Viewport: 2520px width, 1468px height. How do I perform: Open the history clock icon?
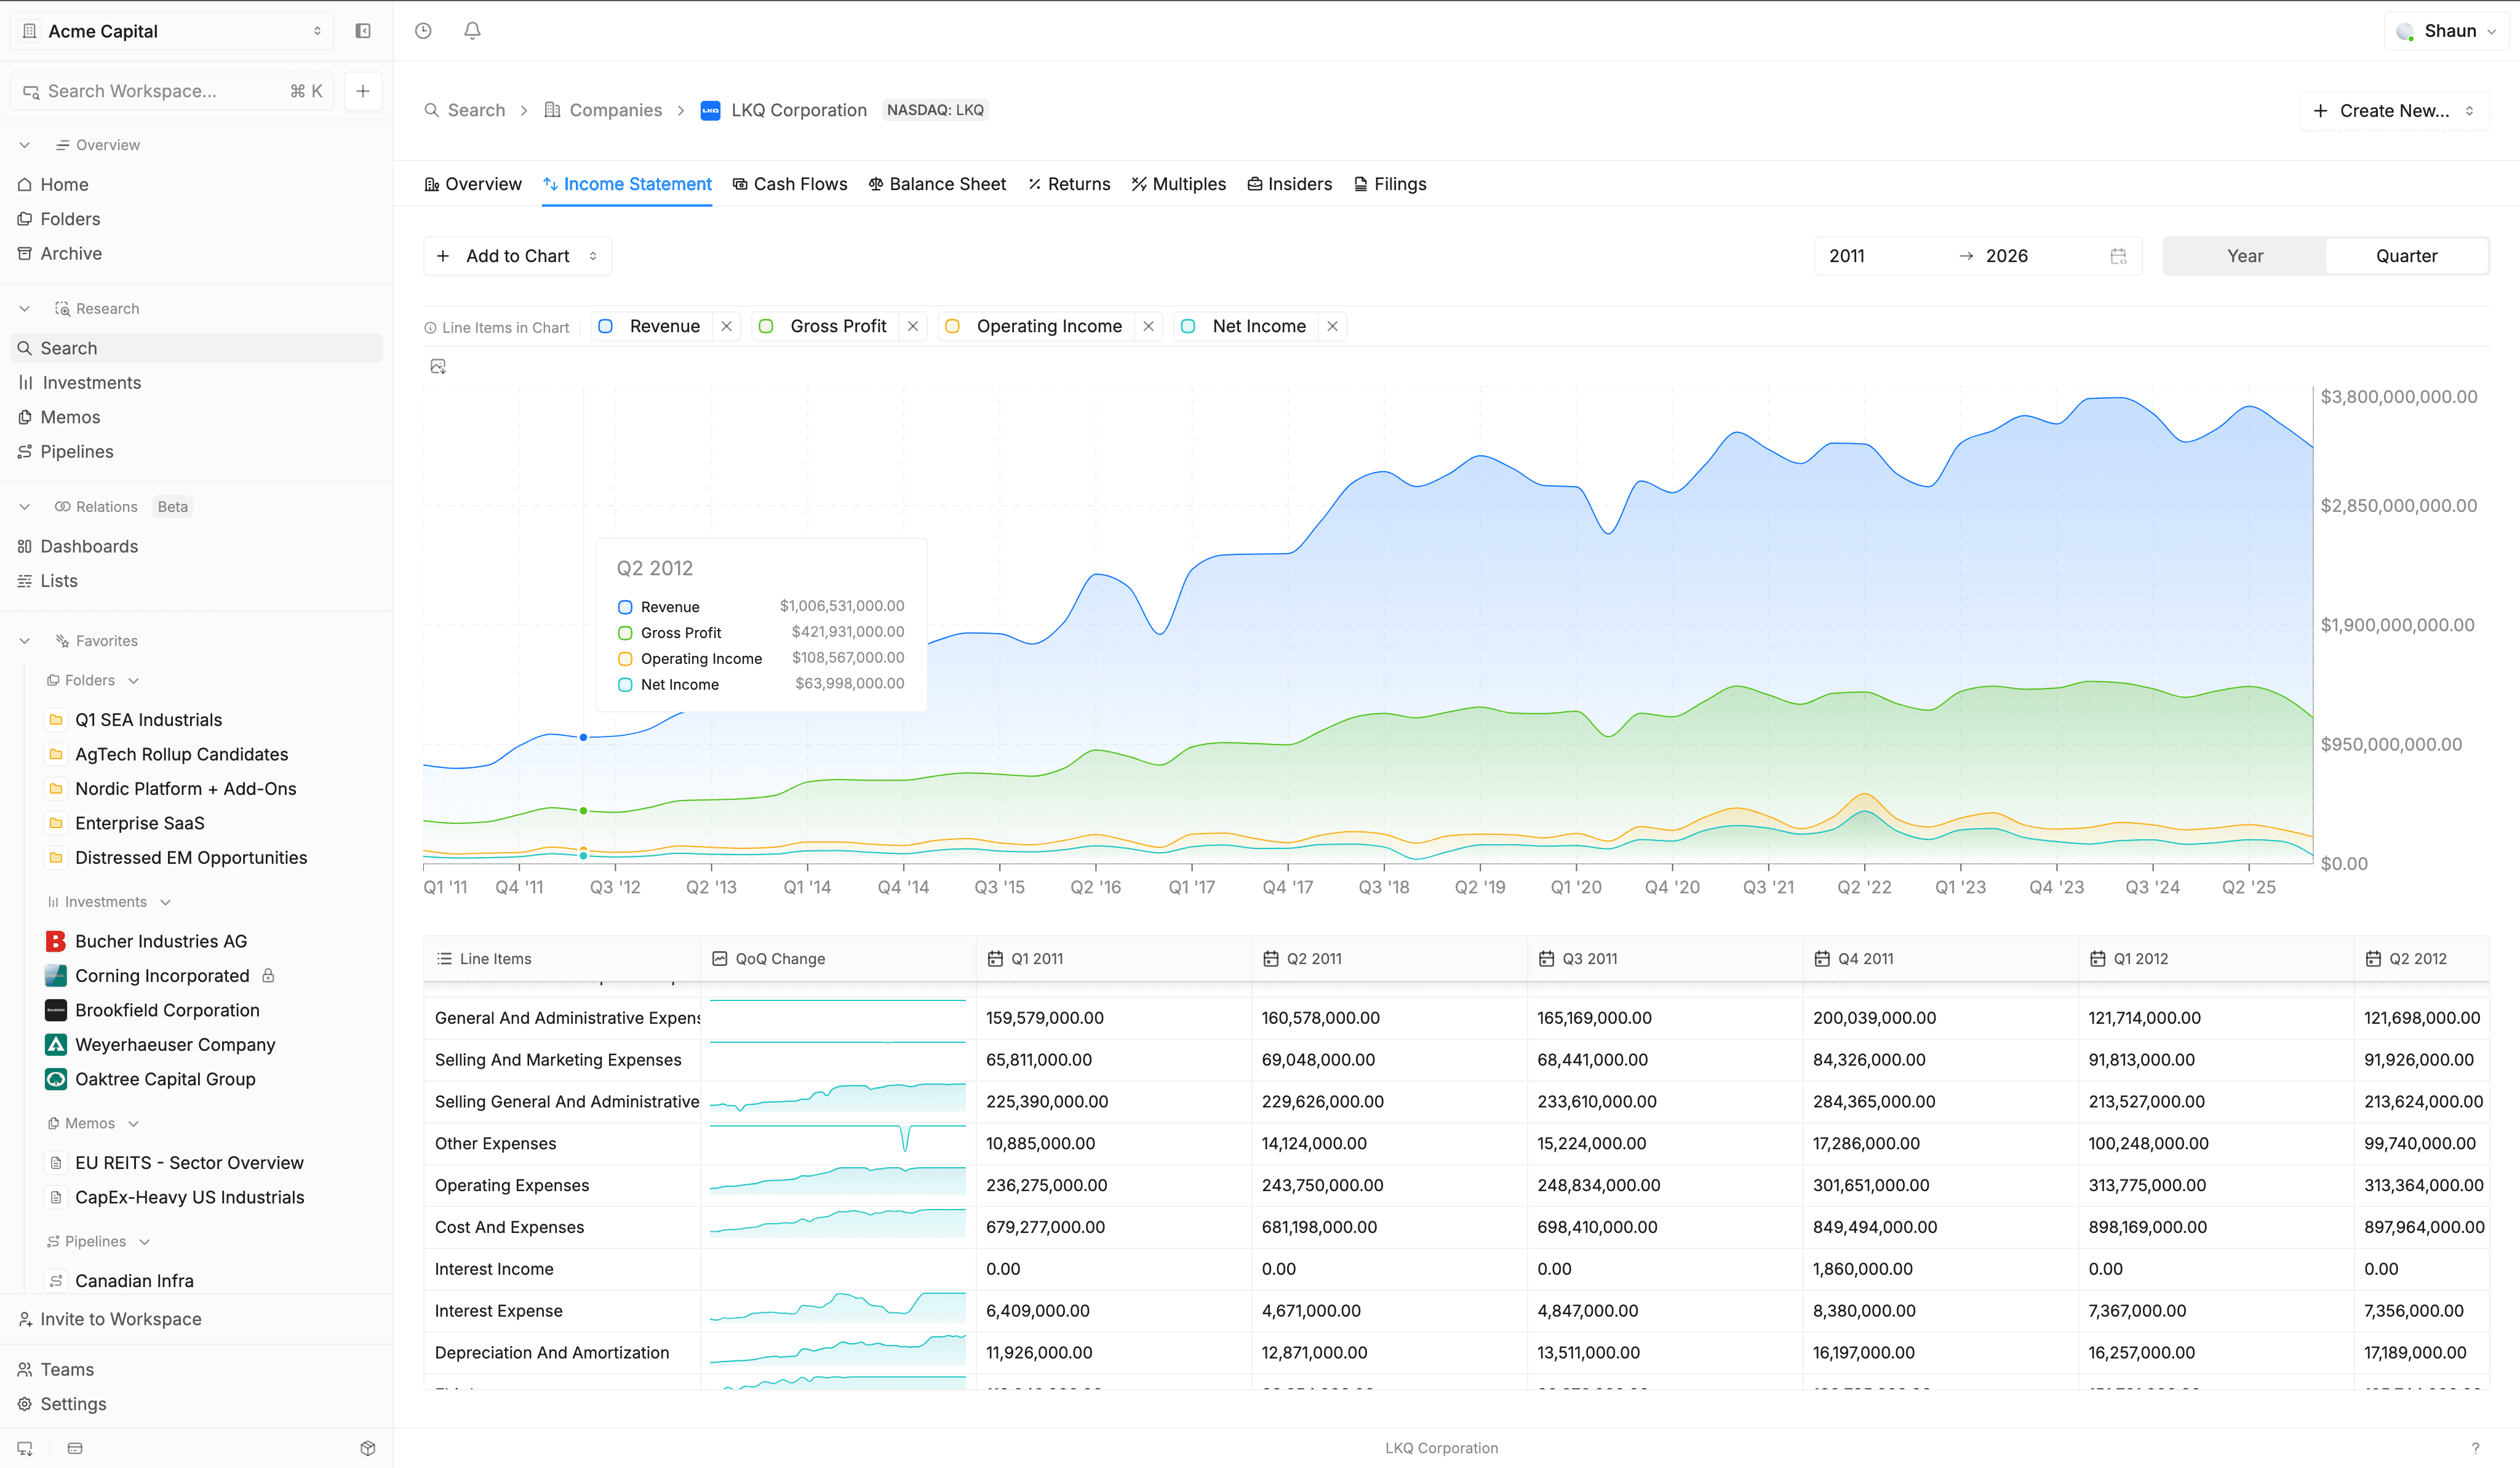[423, 31]
